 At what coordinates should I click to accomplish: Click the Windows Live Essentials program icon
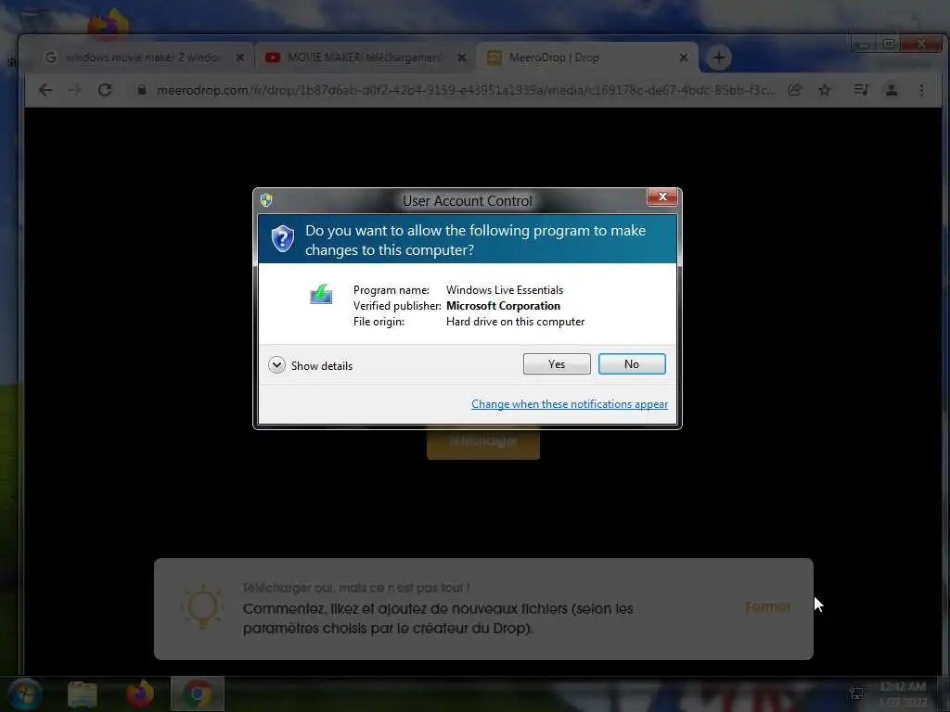click(321, 294)
